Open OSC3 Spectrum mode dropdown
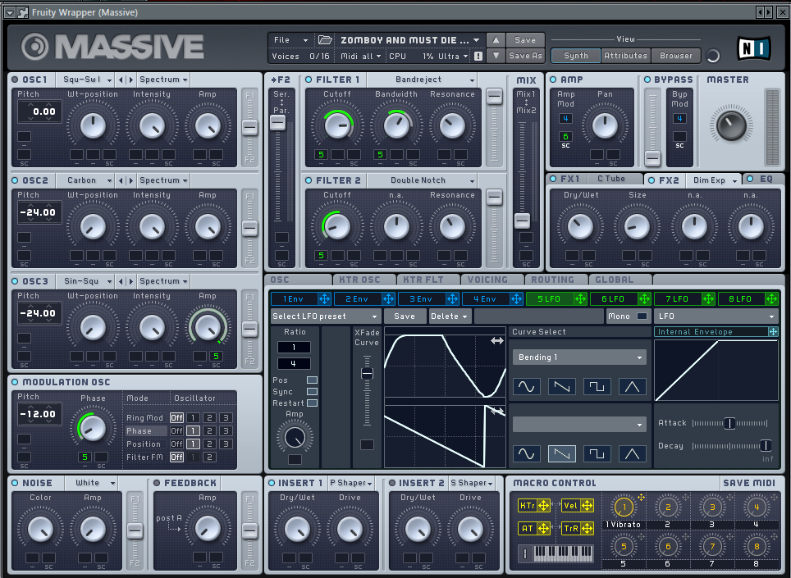The image size is (791, 578). point(163,281)
